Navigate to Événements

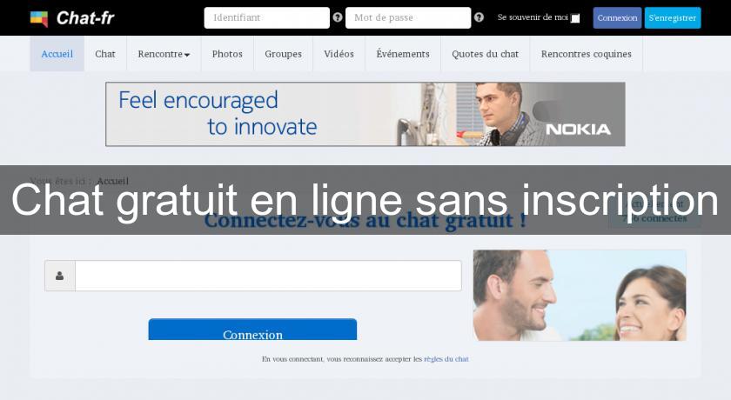pos(403,54)
